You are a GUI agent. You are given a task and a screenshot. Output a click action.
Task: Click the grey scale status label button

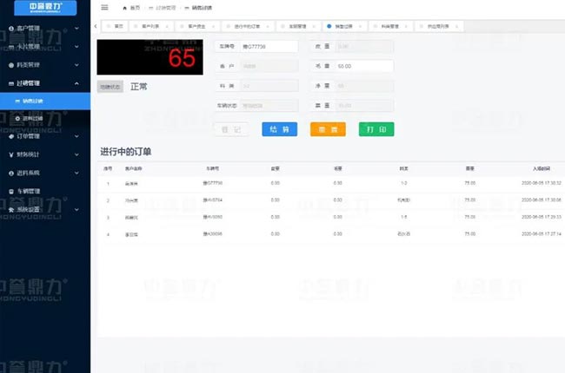tap(110, 87)
